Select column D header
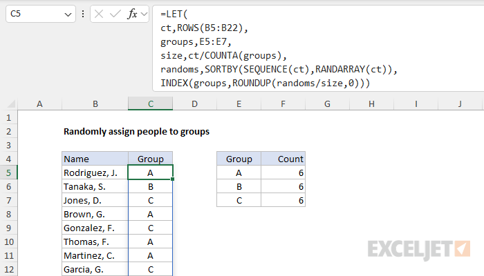The image size is (484, 276). [x=194, y=103]
